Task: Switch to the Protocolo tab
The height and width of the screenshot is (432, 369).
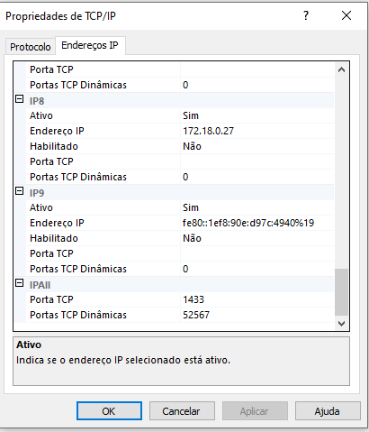Action: click(31, 47)
